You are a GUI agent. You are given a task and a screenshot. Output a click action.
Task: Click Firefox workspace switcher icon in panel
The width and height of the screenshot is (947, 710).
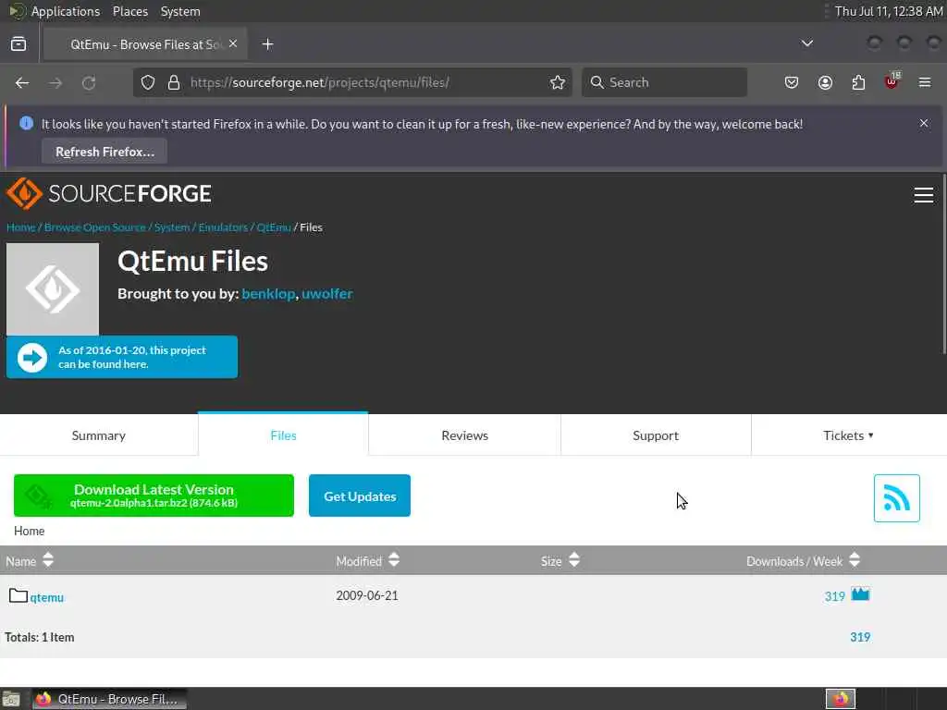(840, 699)
